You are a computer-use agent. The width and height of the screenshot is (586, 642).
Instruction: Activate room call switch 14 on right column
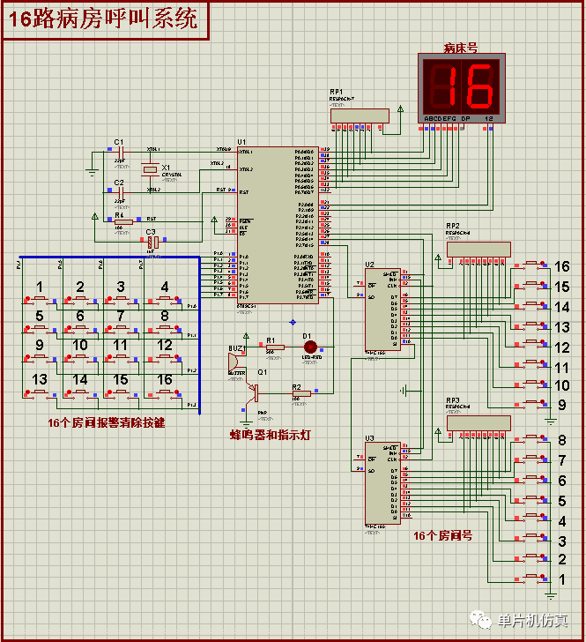click(531, 304)
